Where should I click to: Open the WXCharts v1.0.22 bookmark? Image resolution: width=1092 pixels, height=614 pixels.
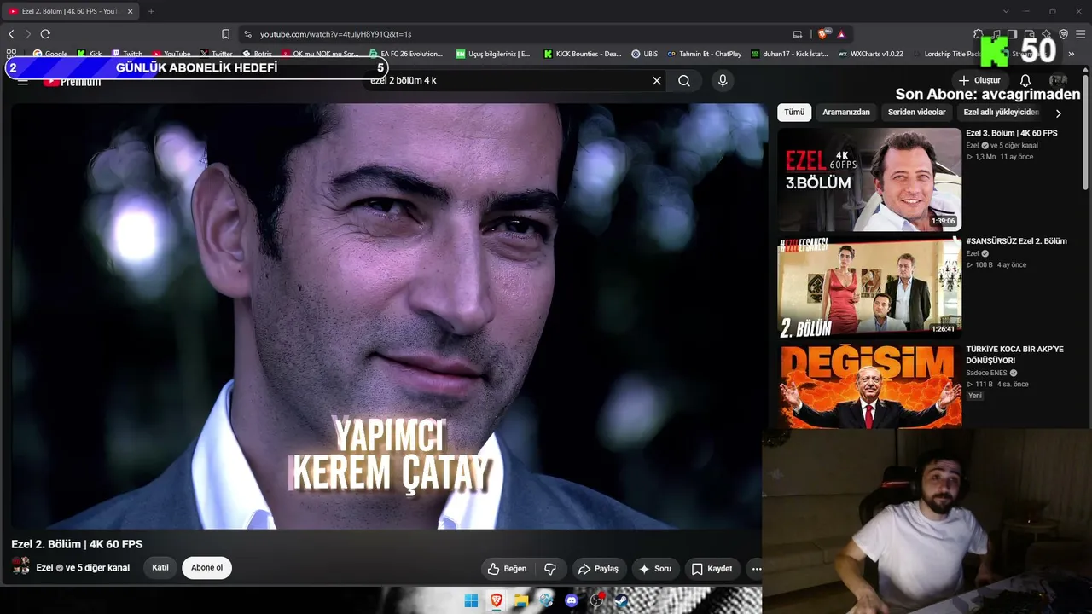870,54
